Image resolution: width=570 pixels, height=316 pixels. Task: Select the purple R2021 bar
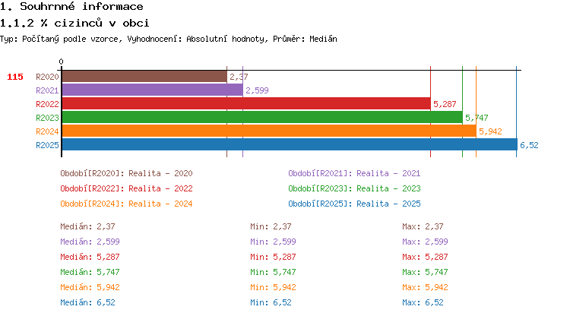click(152, 90)
